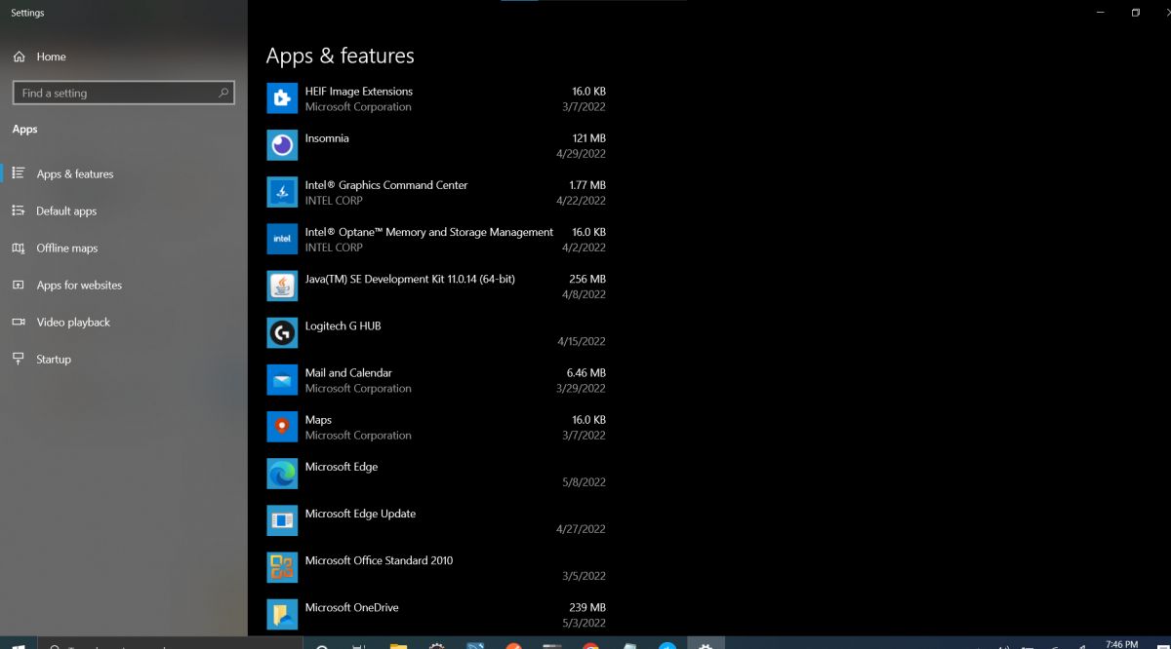Viewport: 1171px width, 649px height.
Task: Focus the Find a setting search box
Action: [124, 93]
